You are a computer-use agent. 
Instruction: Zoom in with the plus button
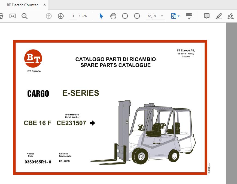pyautogui.click(x=137, y=16)
